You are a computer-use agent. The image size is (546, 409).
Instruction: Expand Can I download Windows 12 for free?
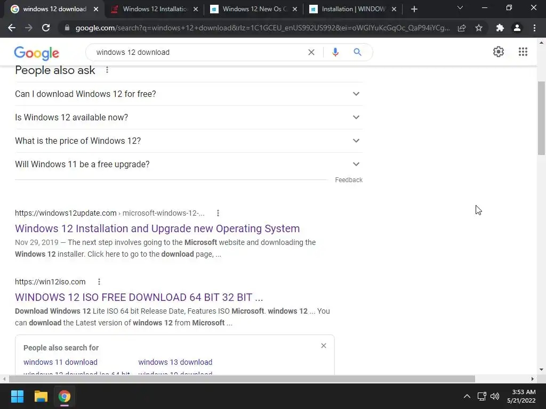tap(188, 94)
